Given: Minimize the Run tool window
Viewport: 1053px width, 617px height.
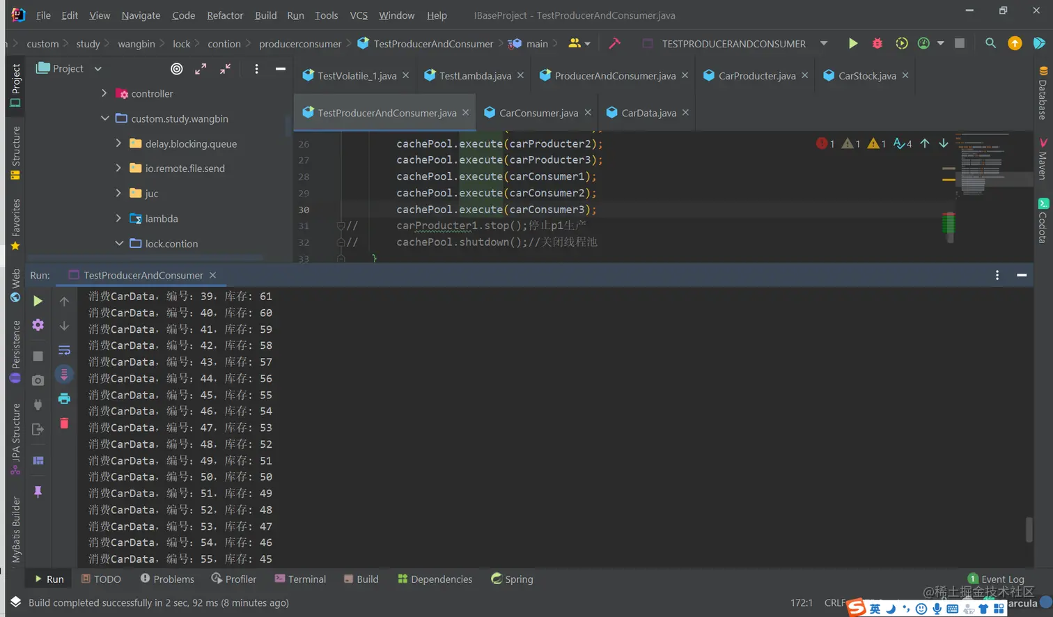Looking at the screenshot, I should pos(1022,275).
